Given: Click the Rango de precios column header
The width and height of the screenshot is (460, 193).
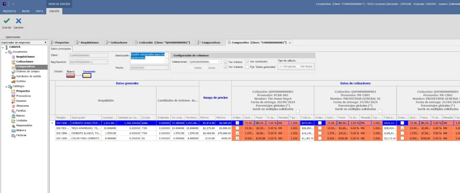Looking at the screenshot, I should tap(215, 98).
